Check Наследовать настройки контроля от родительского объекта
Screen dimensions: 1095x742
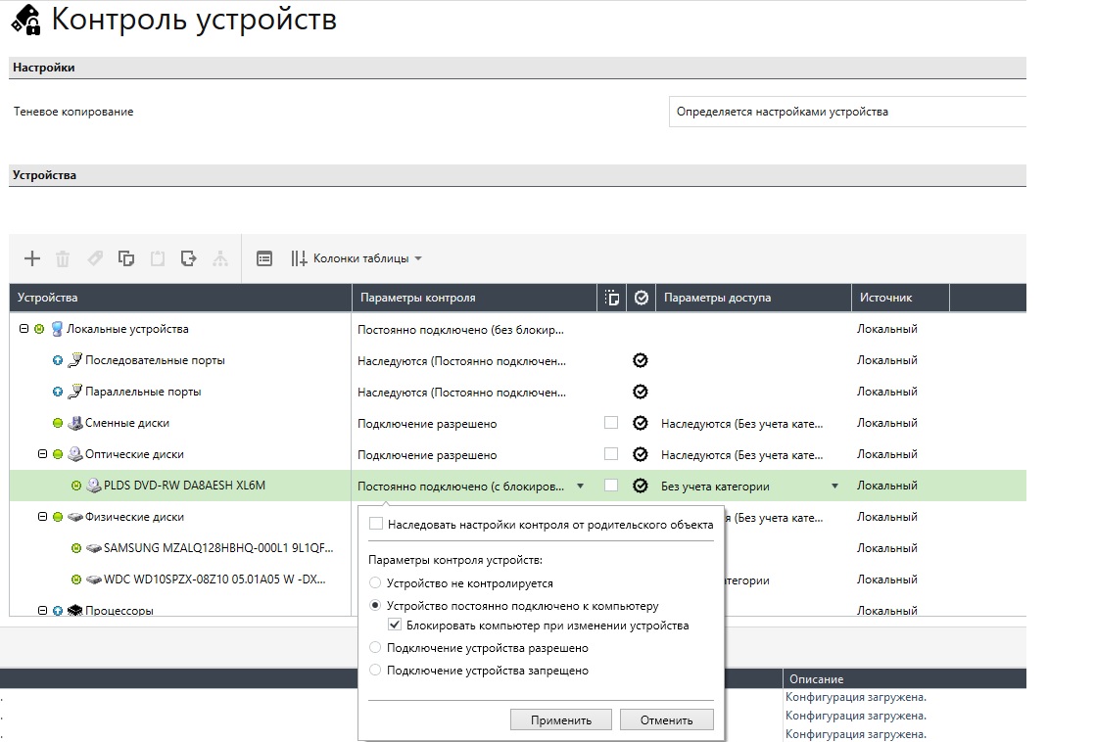coord(376,525)
